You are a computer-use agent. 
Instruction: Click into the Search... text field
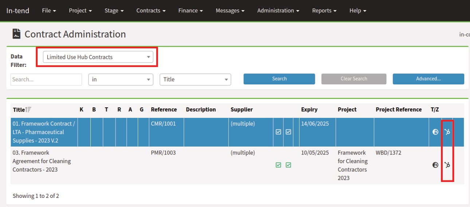tap(46, 79)
